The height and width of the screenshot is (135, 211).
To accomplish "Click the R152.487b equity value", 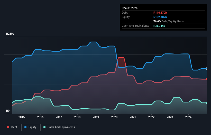I will tap(160, 17).
